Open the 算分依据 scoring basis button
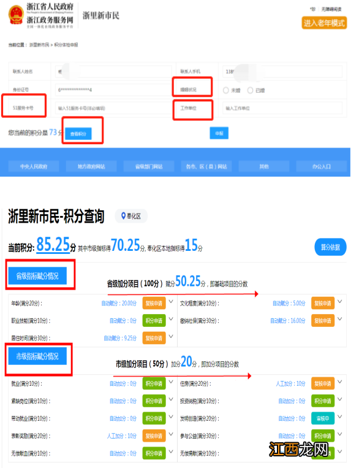Screen dimensions: 351x468 coord(330,247)
